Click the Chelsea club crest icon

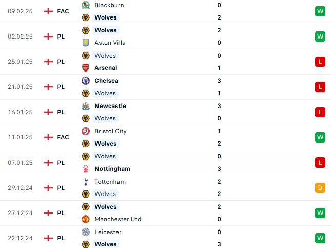tap(86, 81)
